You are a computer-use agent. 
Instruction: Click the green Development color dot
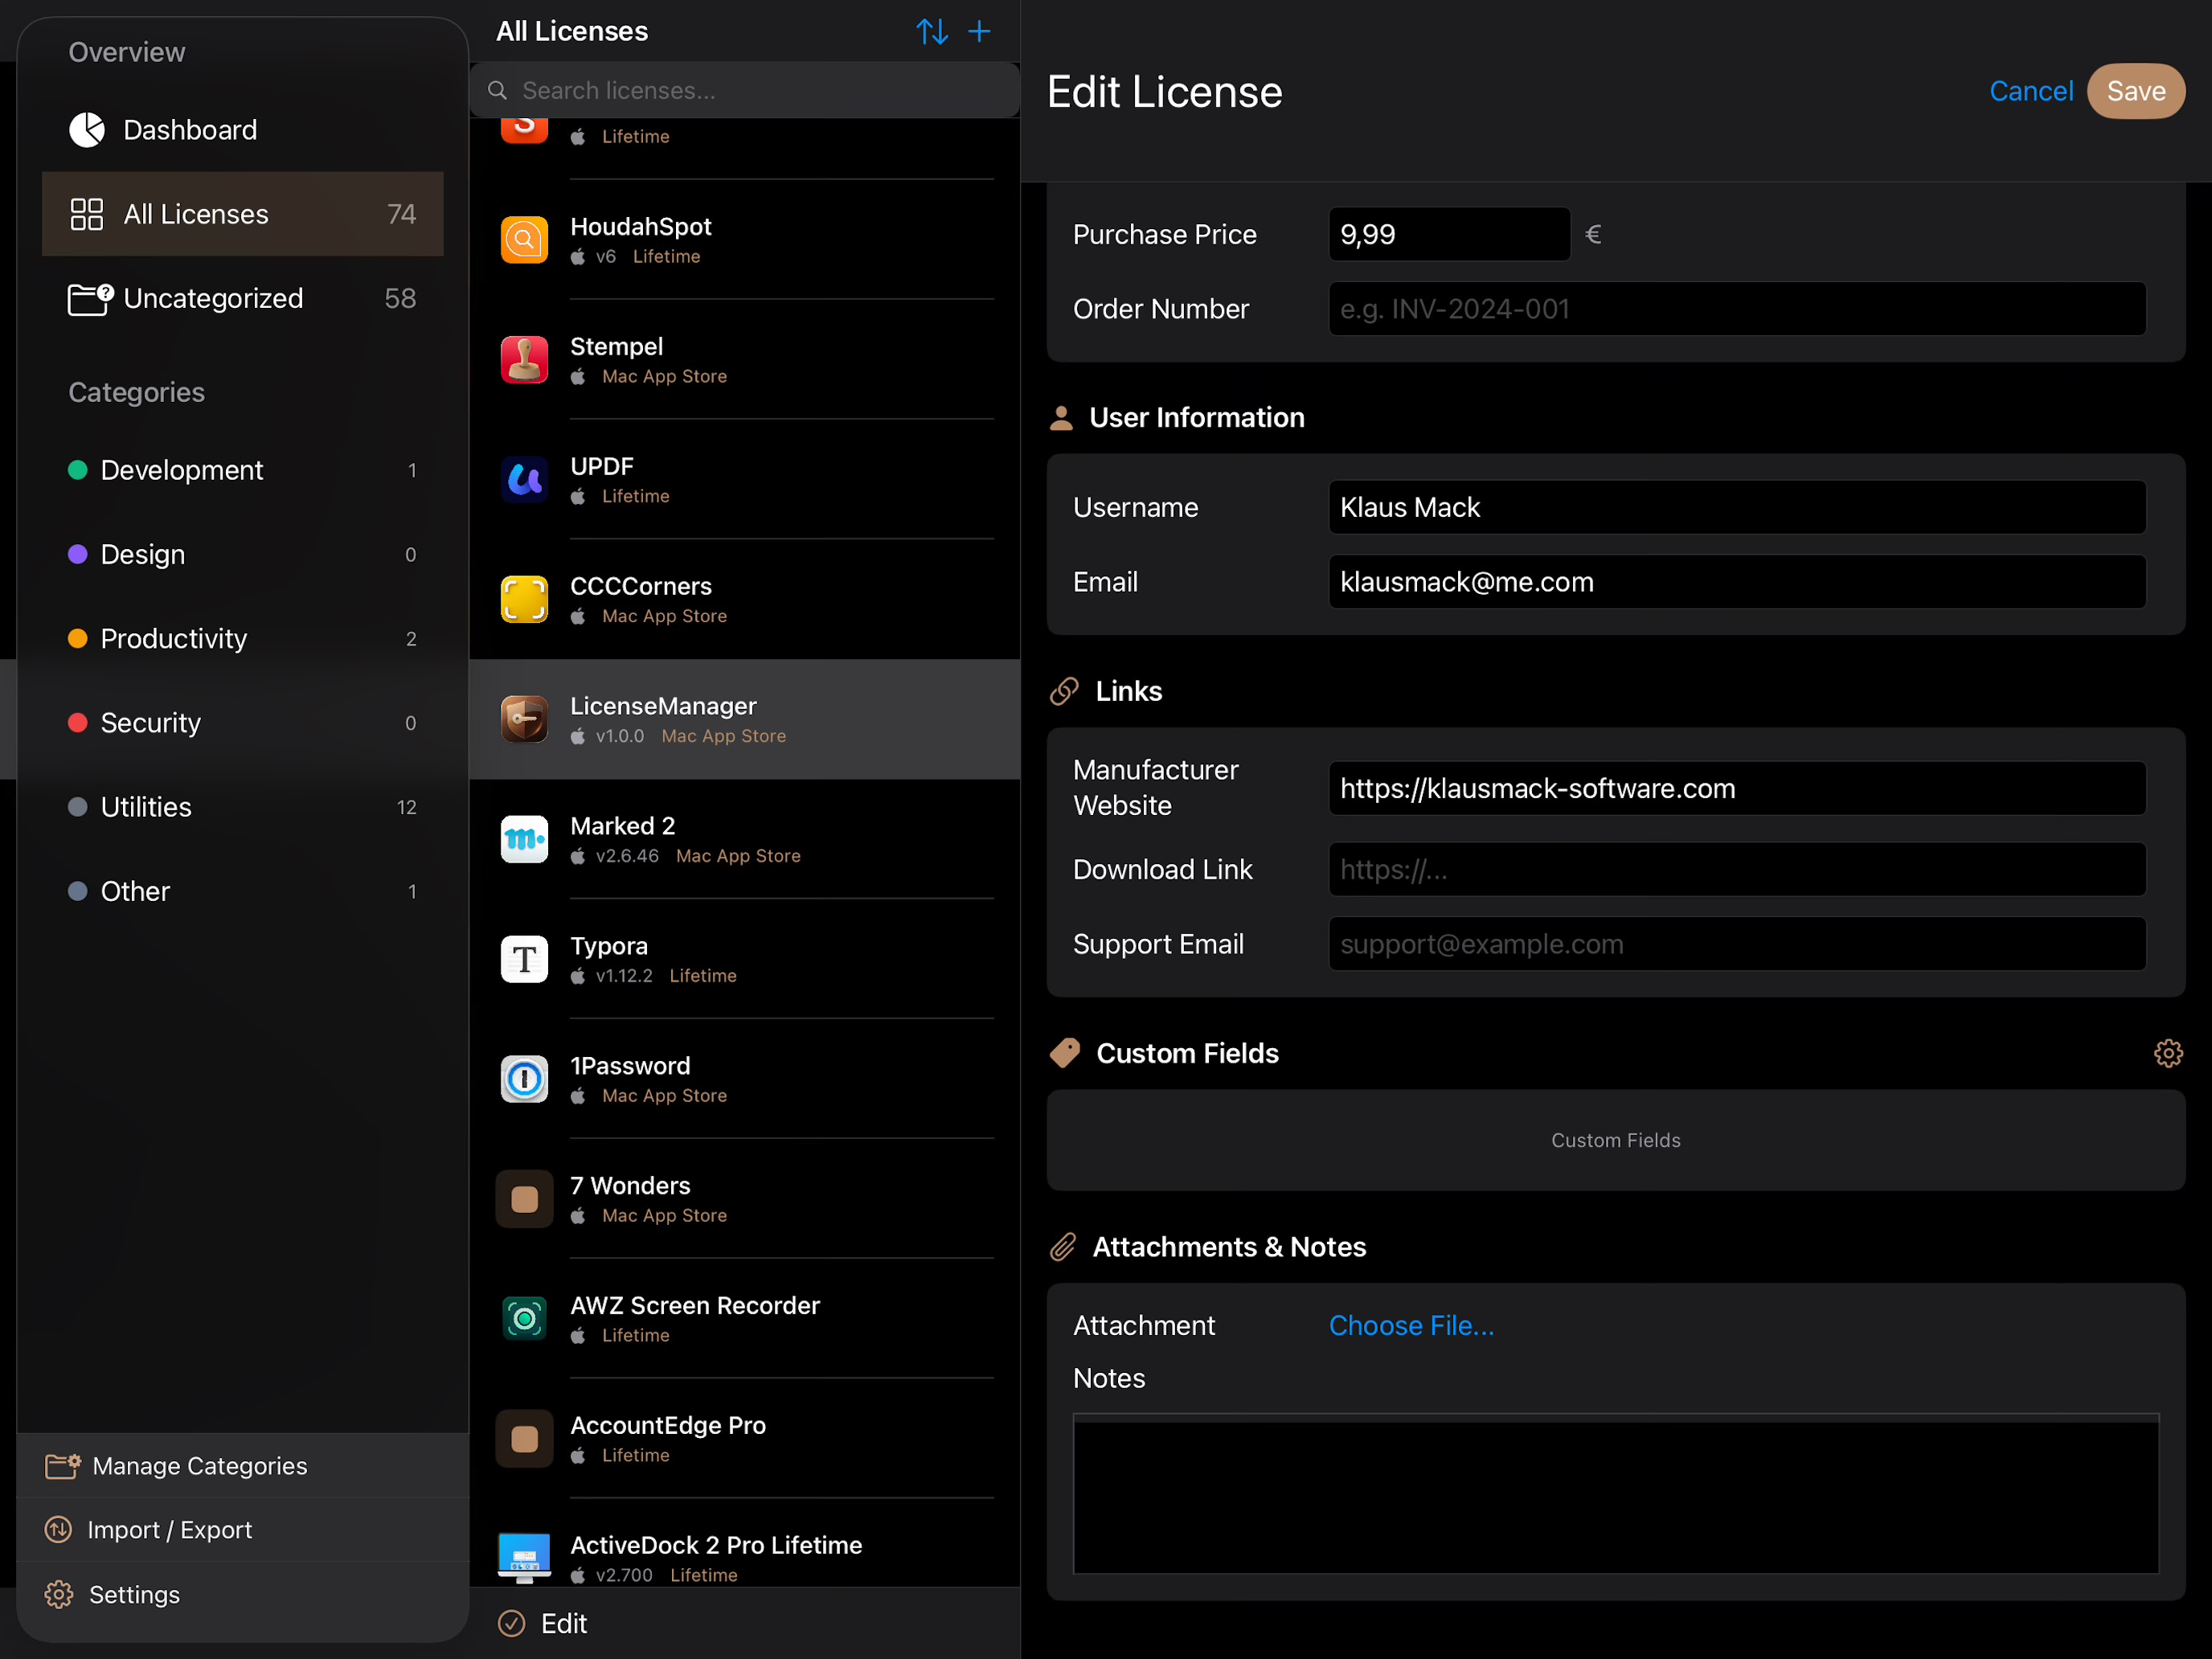tap(77, 470)
